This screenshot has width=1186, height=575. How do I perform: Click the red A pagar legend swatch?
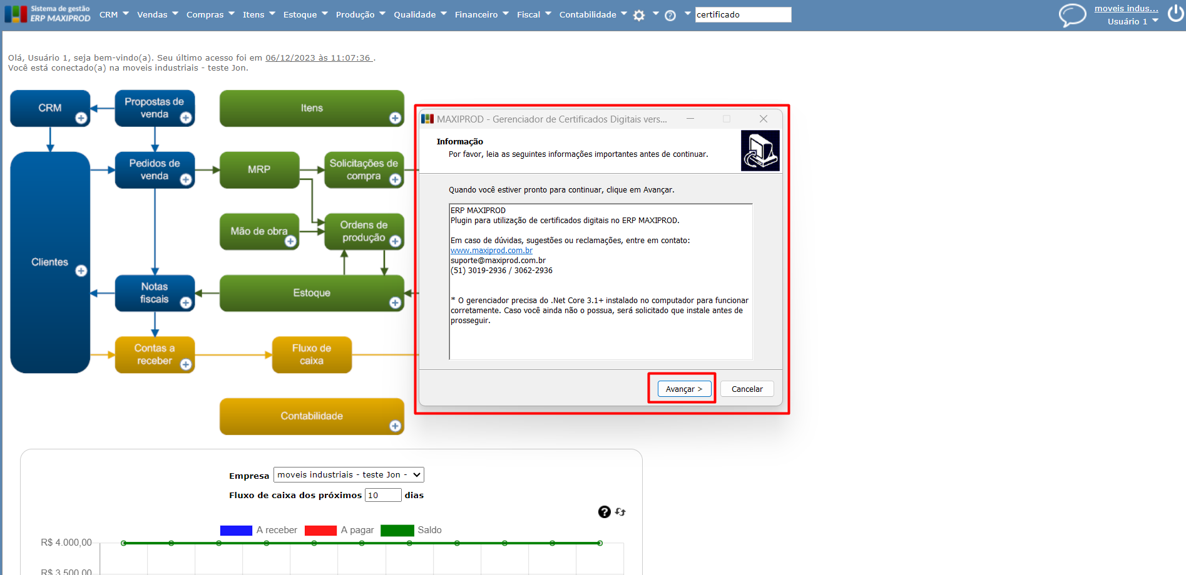pyautogui.click(x=320, y=531)
